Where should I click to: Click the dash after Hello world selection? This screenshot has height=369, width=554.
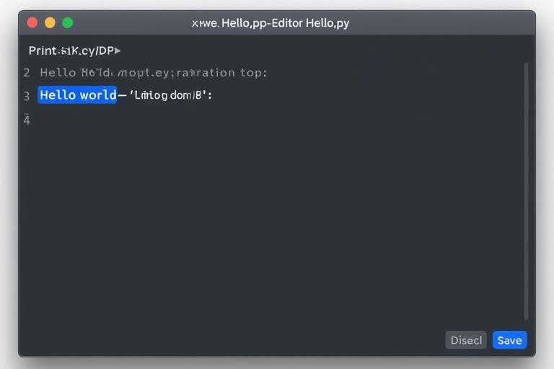point(122,95)
